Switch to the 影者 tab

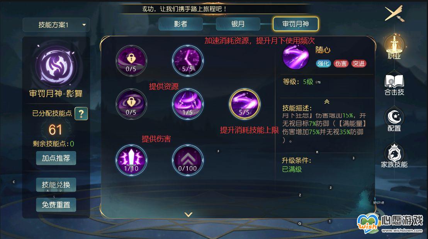[180, 24]
